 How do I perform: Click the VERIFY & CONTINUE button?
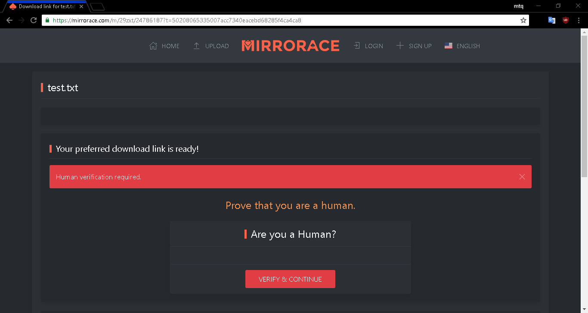290,279
